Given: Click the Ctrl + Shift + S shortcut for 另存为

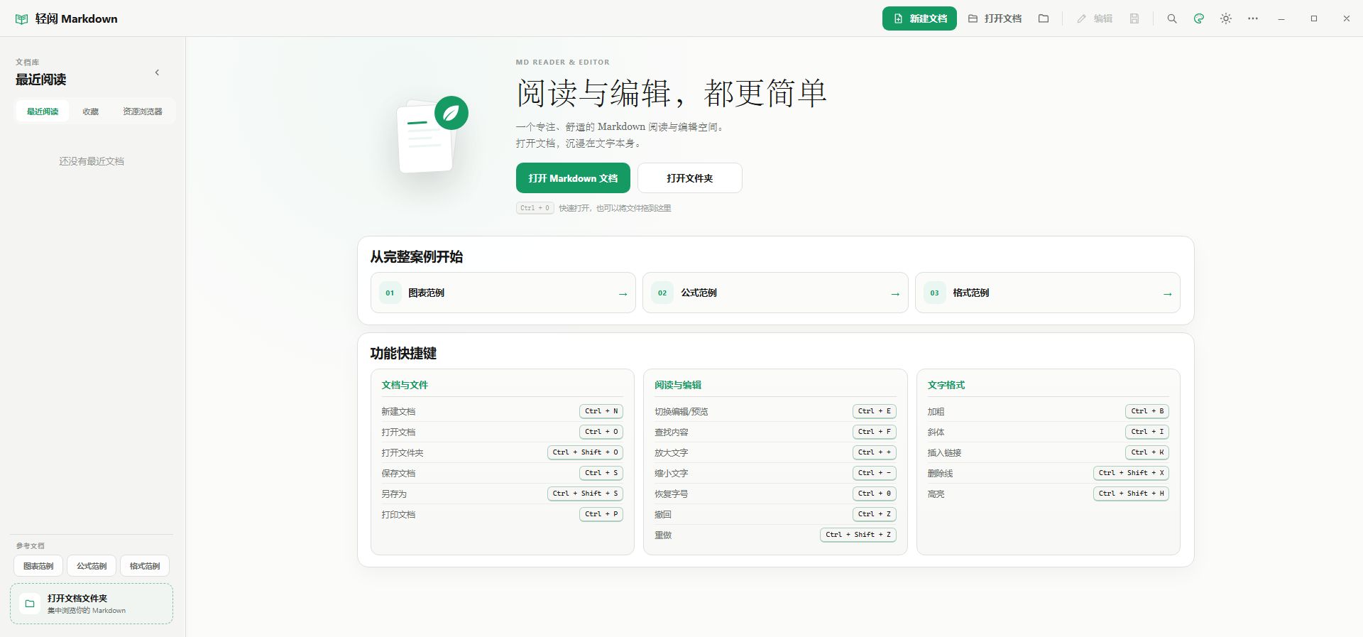Looking at the screenshot, I should (585, 494).
